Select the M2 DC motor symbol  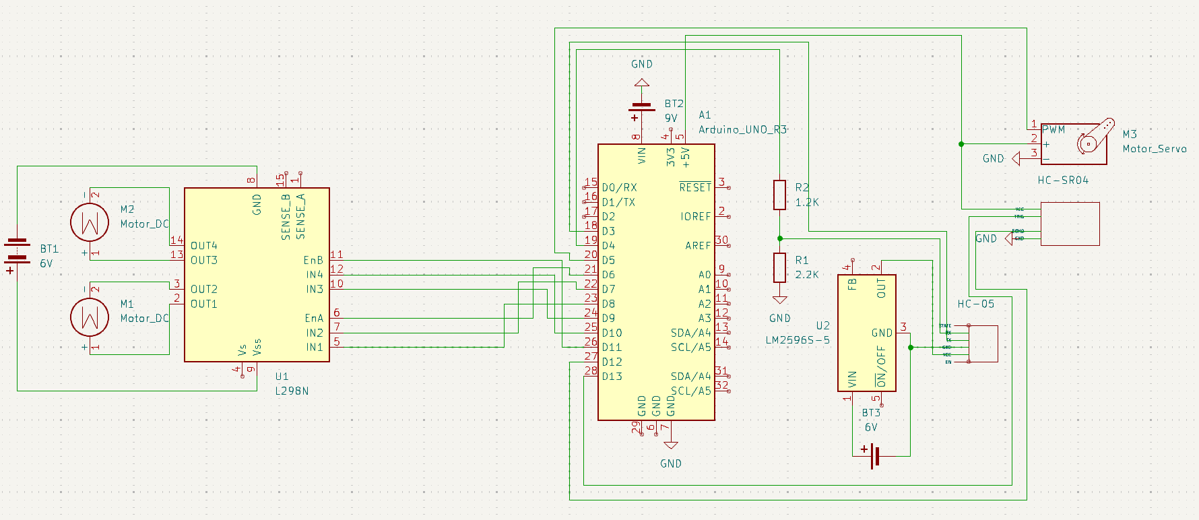[x=90, y=222]
